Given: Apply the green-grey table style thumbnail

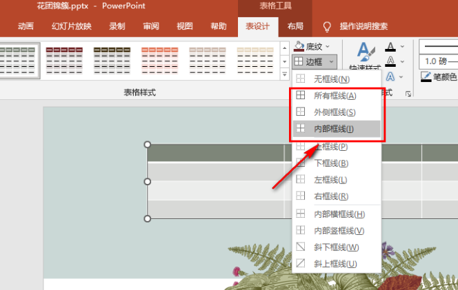Looking at the screenshot, I should click(x=18, y=61).
